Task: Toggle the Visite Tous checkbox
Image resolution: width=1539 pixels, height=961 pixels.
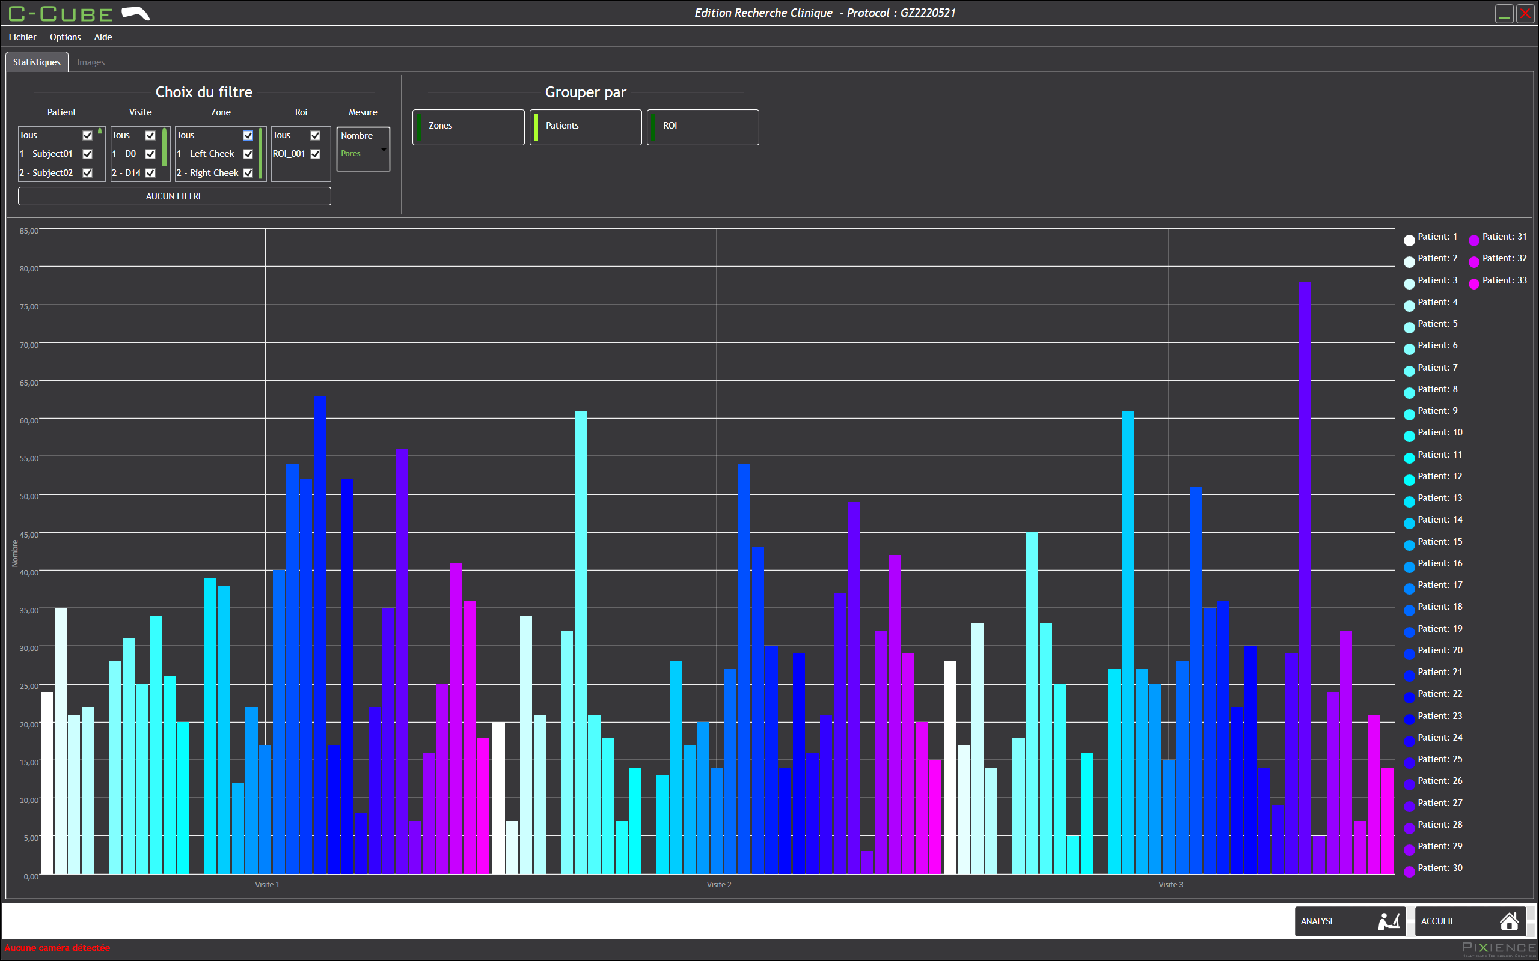Action: tap(151, 135)
